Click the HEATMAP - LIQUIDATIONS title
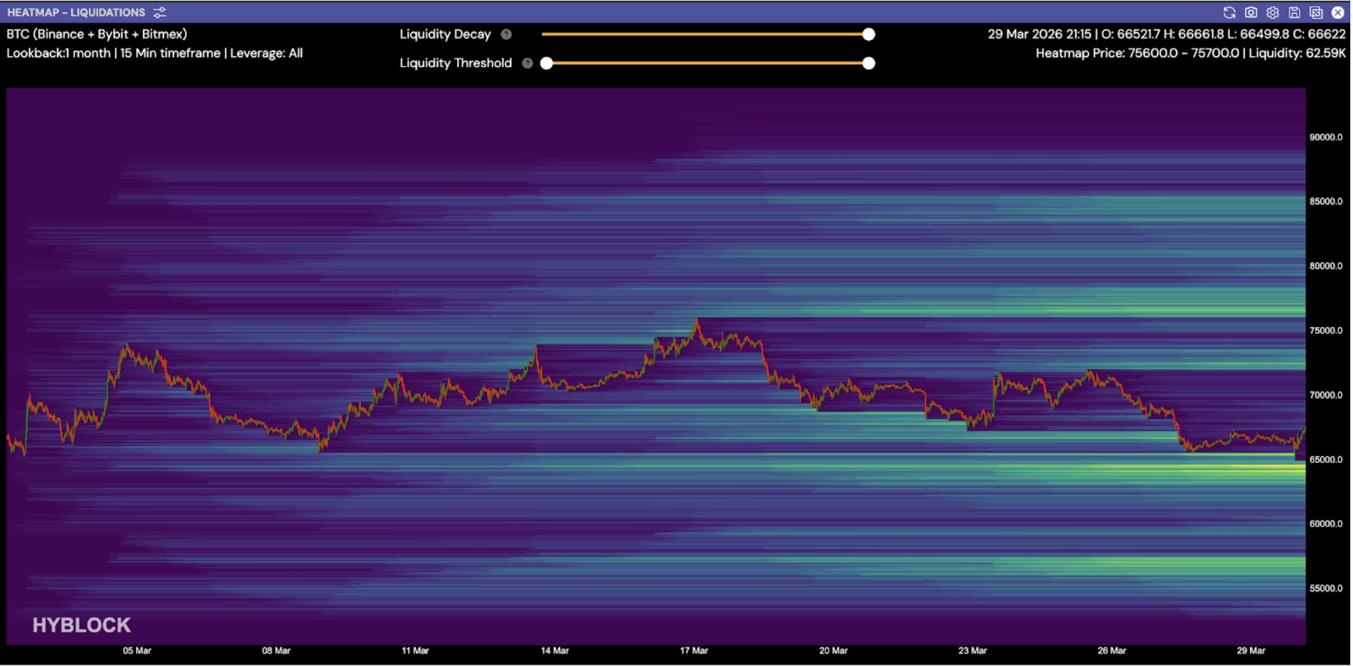 [x=76, y=12]
